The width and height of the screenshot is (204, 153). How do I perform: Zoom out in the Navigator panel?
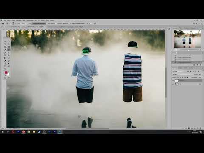tap(178, 50)
